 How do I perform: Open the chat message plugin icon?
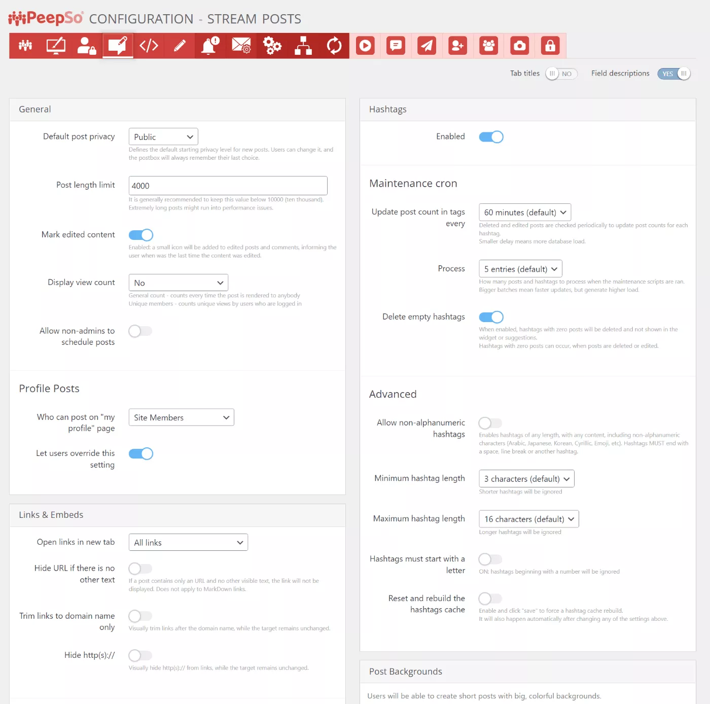point(396,46)
